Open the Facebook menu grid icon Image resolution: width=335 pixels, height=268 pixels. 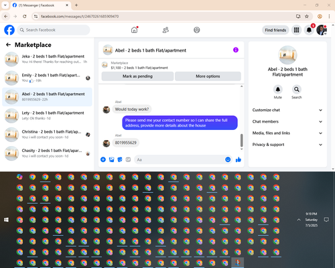click(296, 30)
